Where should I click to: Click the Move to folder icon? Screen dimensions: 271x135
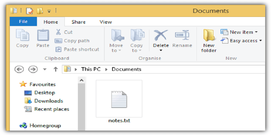pos(118,35)
